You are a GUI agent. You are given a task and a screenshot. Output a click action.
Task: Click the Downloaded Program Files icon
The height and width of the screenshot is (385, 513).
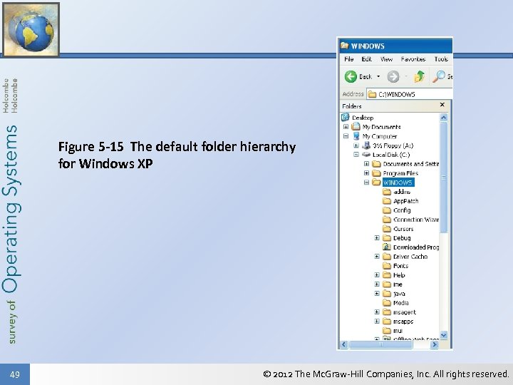pyautogui.click(x=387, y=247)
